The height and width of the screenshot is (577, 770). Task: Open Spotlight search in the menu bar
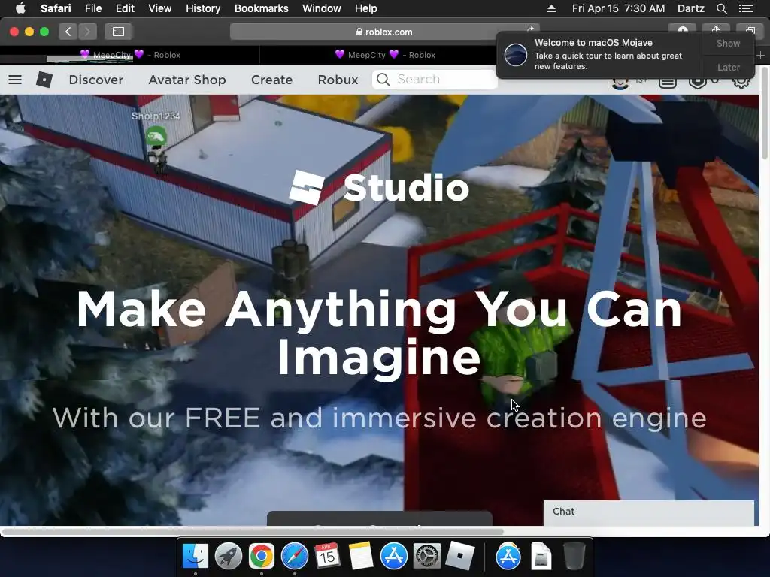[x=721, y=8]
